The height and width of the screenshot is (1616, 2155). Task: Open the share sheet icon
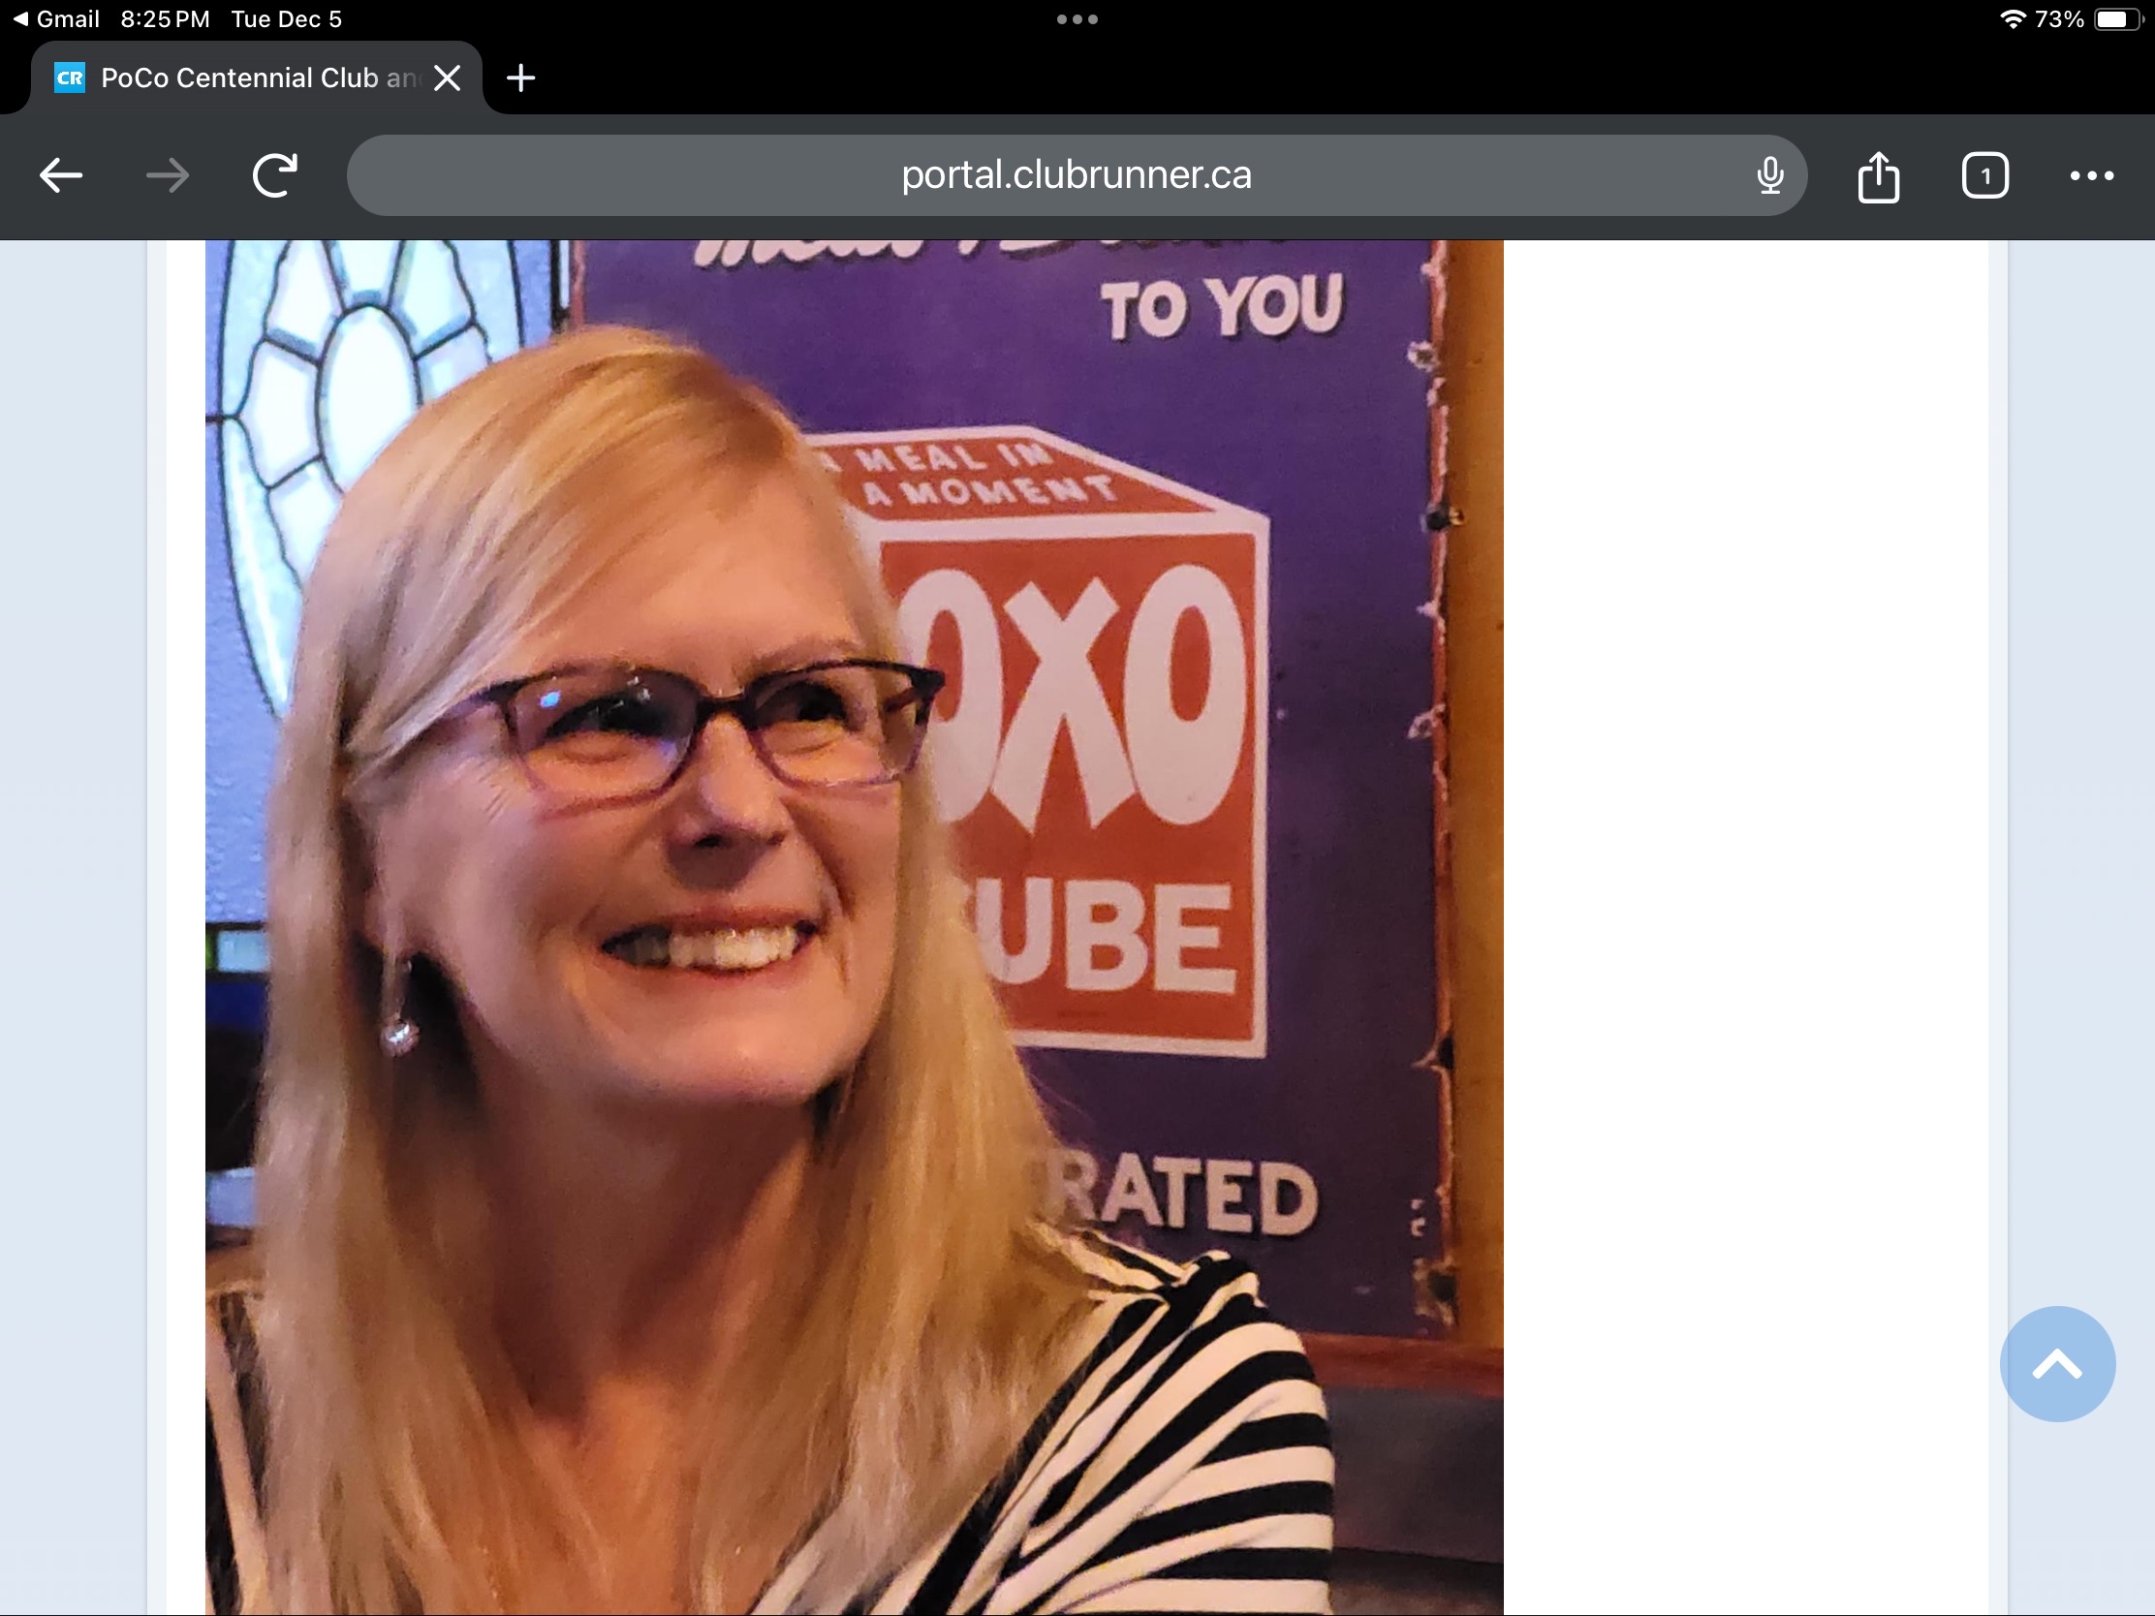point(1877,176)
